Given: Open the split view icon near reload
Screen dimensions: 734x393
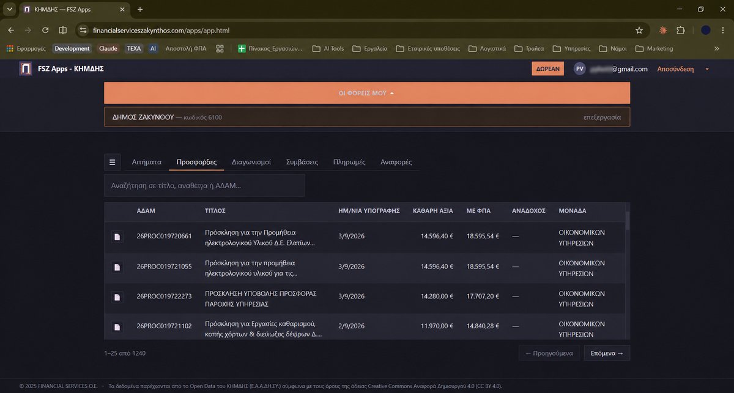Looking at the screenshot, I should tap(62, 30).
